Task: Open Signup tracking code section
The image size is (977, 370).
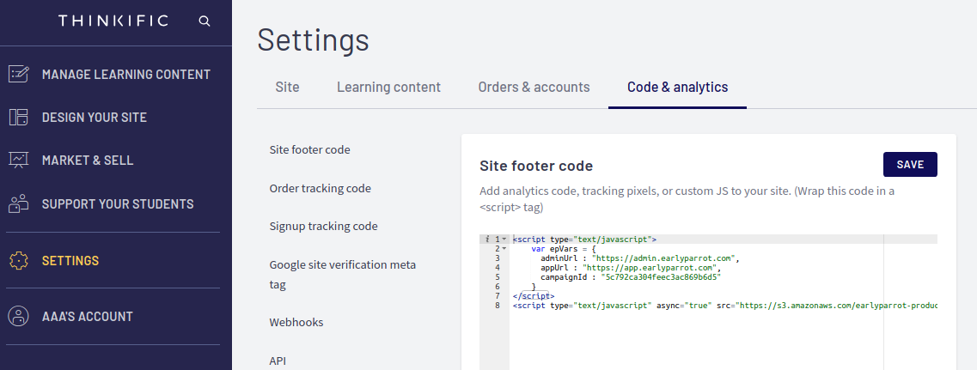Action: click(323, 226)
